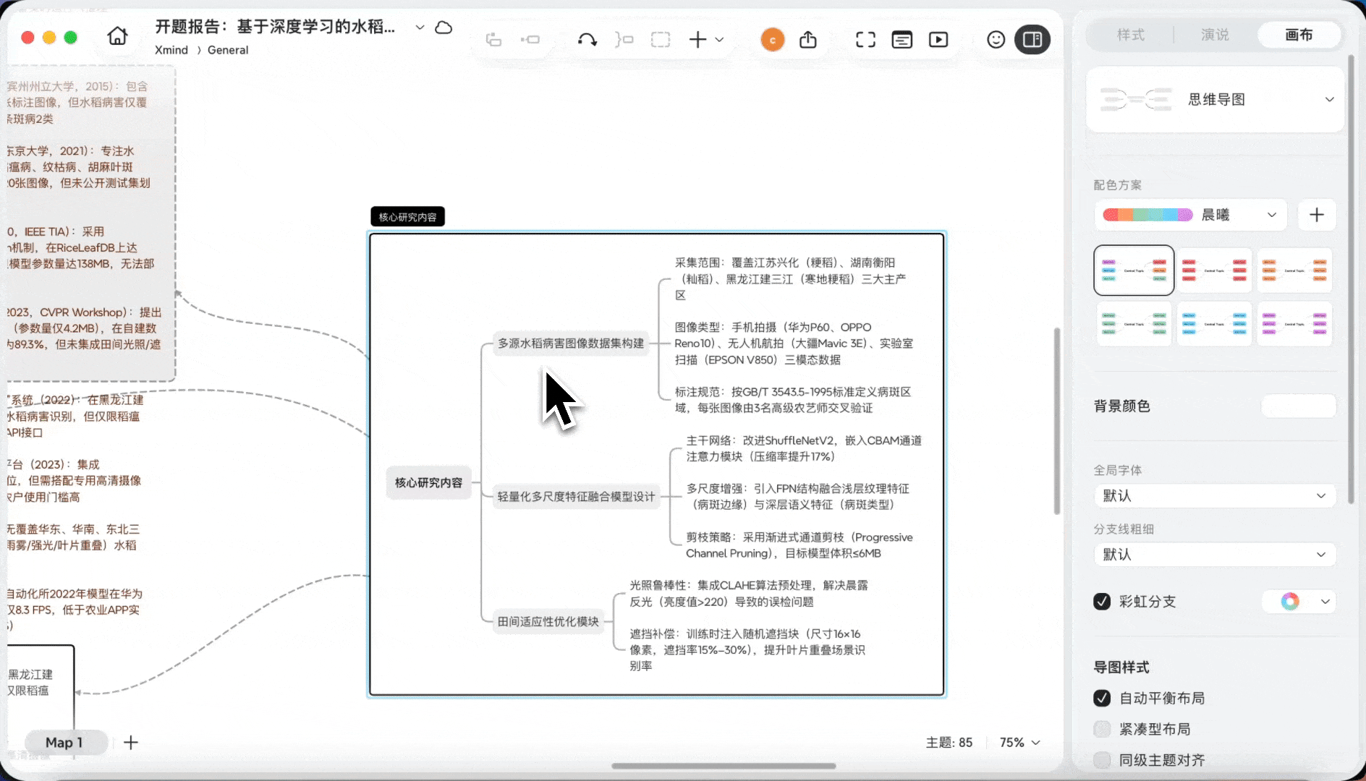Image resolution: width=1366 pixels, height=781 pixels.
Task: Open the 分支线粗细 dropdown
Action: tap(1215, 555)
